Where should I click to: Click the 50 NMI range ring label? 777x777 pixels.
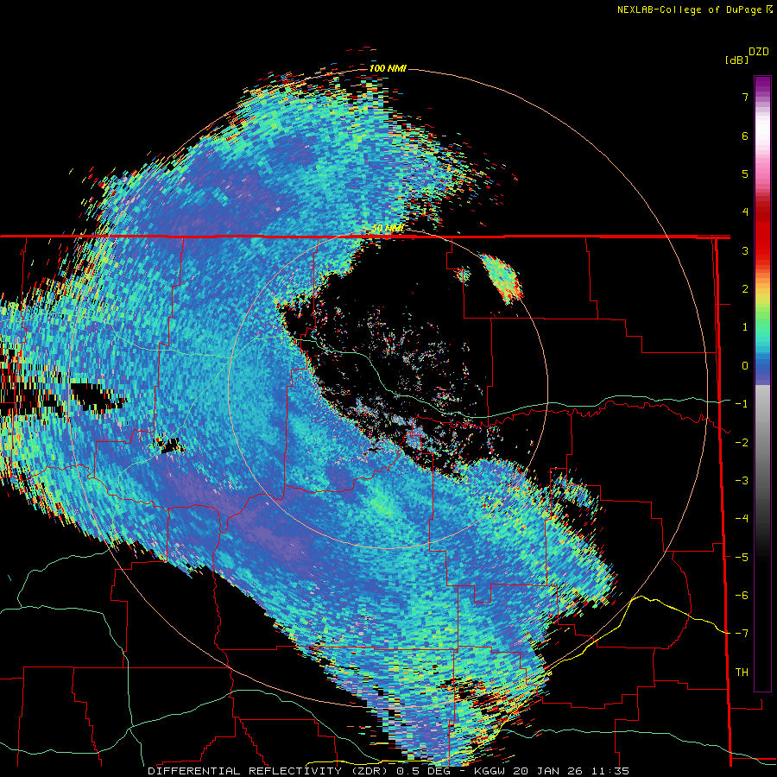click(x=387, y=229)
